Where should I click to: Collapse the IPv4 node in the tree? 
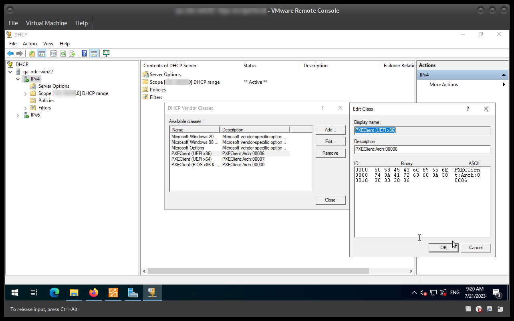[18, 79]
